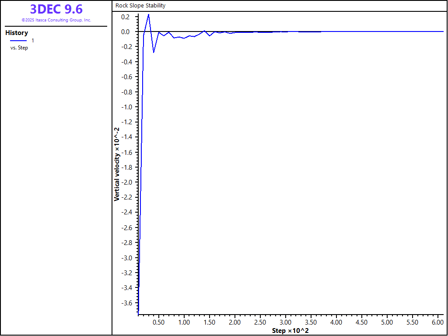The width and height of the screenshot is (448, 336).
Task: Click the 0.50 tick label on x-axis
Action: coord(159,322)
